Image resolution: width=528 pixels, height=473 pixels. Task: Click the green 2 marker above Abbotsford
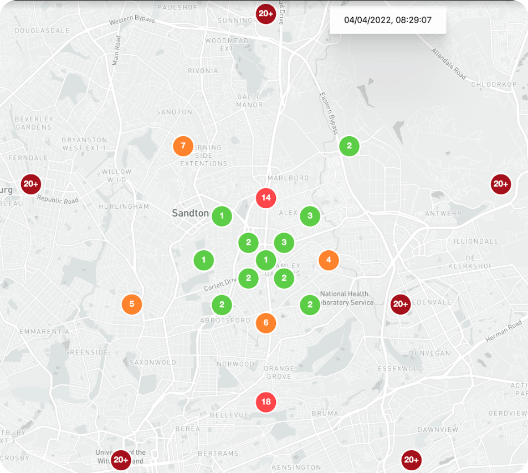(x=222, y=304)
